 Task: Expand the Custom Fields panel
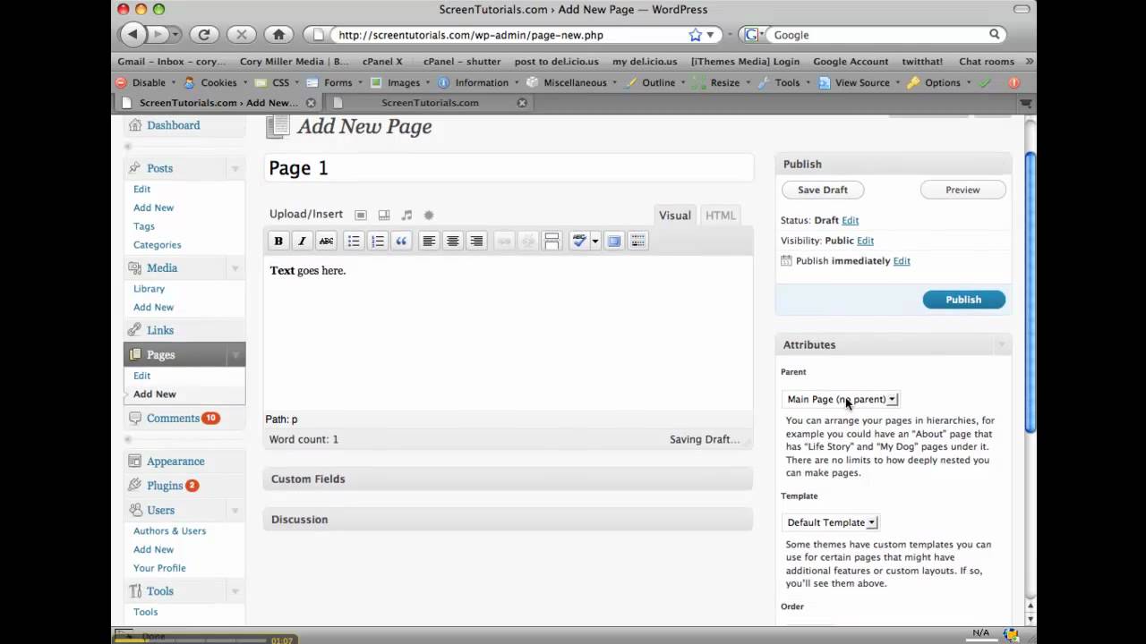[508, 479]
